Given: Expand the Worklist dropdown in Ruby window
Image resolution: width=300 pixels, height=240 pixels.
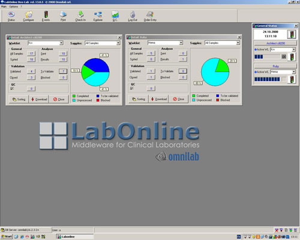Looking at the screenshot, I should (181, 43).
